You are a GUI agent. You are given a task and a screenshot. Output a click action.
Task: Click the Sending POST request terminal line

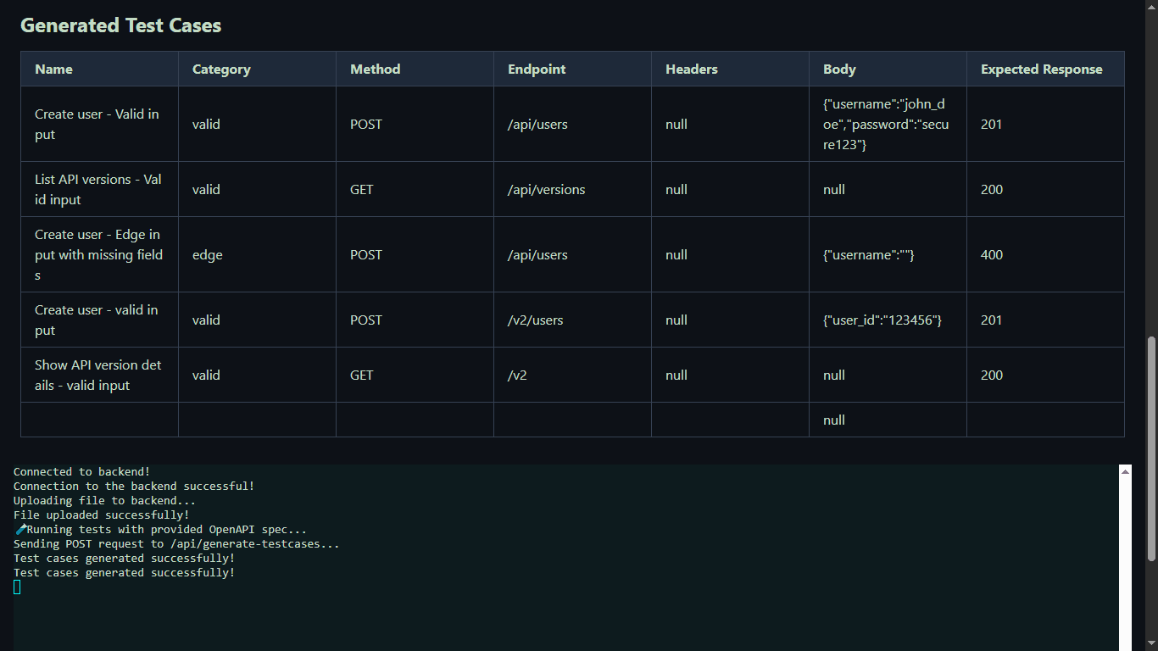tap(176, 543)
